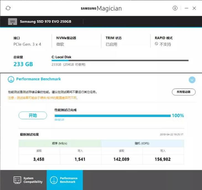Click the 最新测试结果 heading

pos(29,134)
